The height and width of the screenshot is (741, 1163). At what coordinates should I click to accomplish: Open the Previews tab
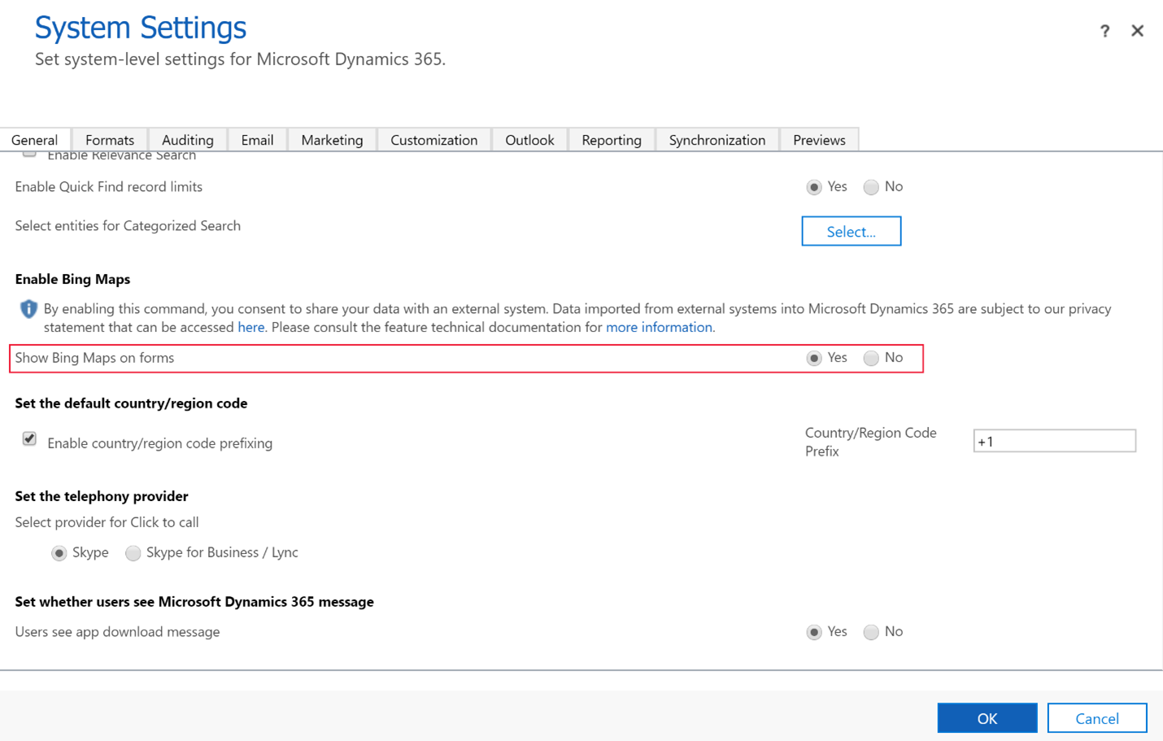819,140
